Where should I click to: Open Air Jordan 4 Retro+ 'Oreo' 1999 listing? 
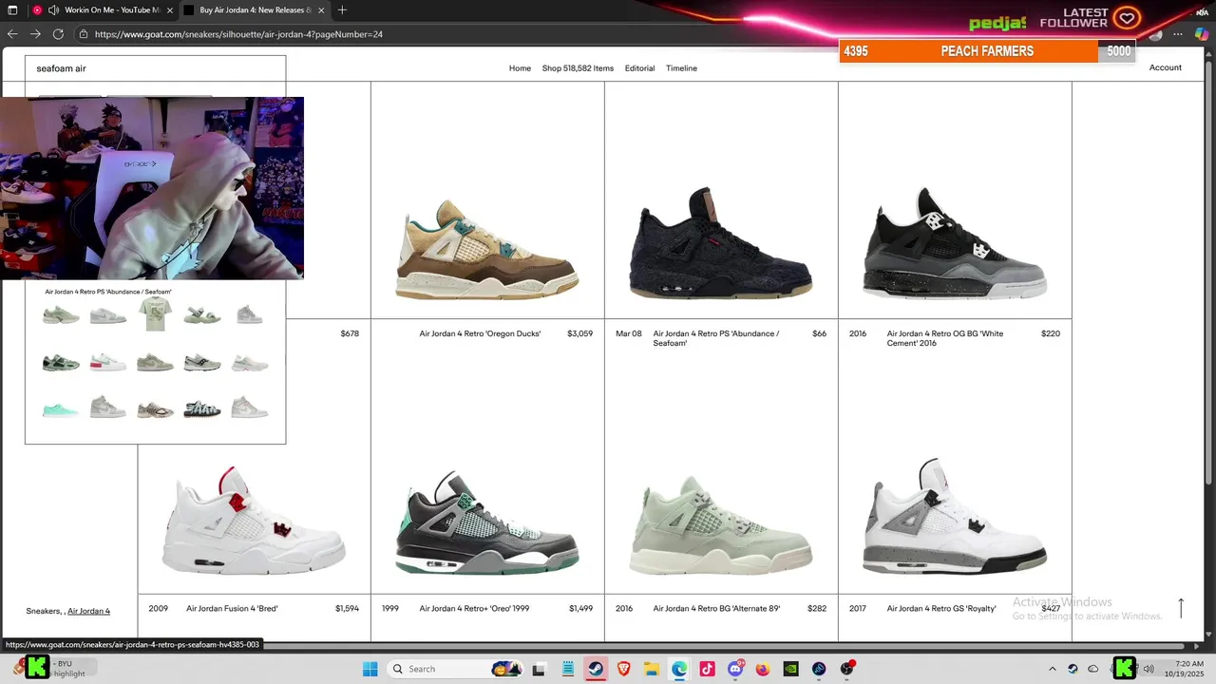tap(474, 608)
